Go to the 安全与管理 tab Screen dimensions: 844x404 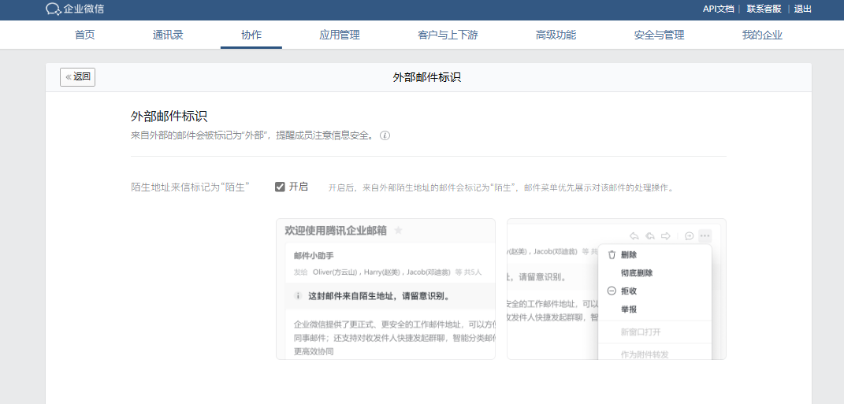pyautogui.click(x=659, y=35)
